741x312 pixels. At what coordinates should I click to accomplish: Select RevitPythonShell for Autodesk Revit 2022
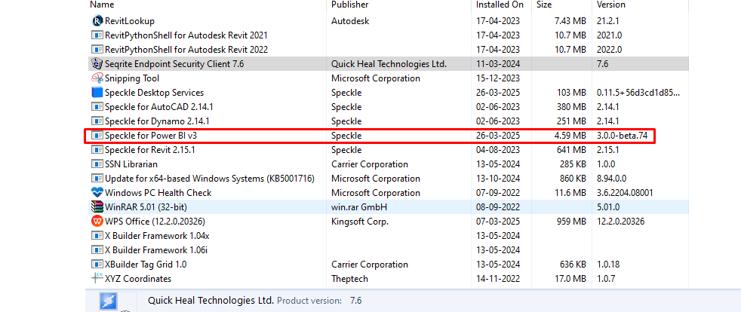388,50
